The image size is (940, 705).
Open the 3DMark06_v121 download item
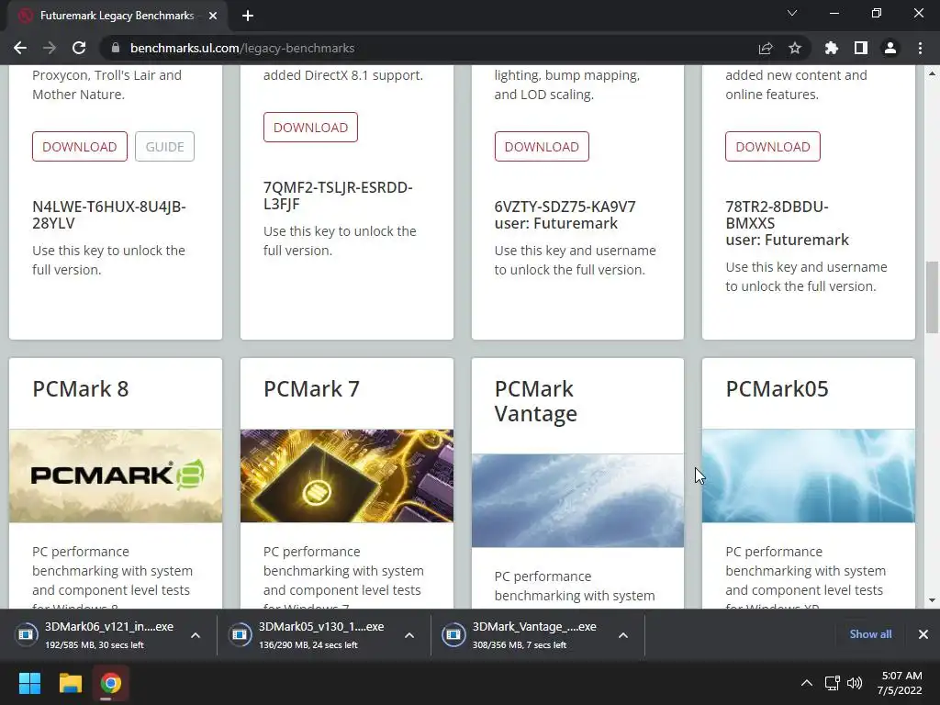[x=109, y=635]
